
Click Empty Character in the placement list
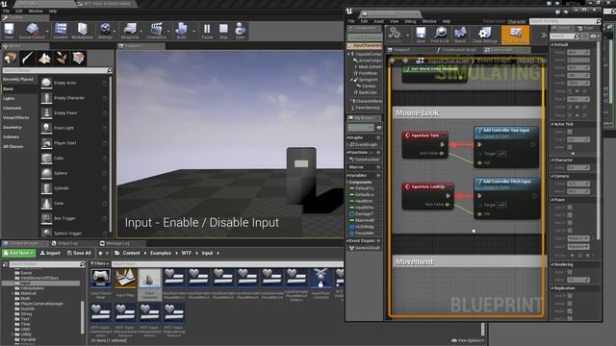coord(75,98)
